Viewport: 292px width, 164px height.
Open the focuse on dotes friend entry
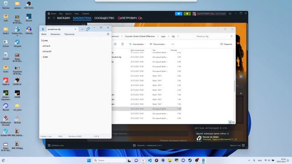217,138
